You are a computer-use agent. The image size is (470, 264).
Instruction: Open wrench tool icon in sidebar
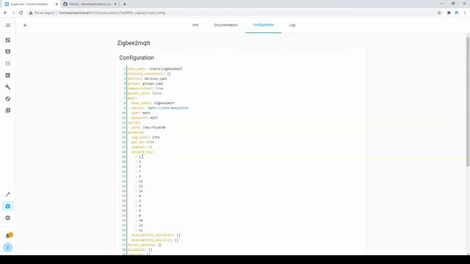pyautogui.click(x=8, y=87)
